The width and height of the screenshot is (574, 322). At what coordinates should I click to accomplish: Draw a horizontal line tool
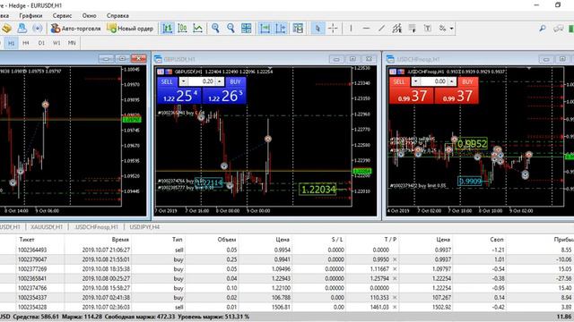tap(366, 29)
